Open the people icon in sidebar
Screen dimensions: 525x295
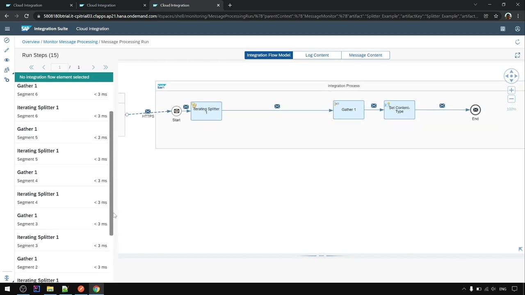7,70
